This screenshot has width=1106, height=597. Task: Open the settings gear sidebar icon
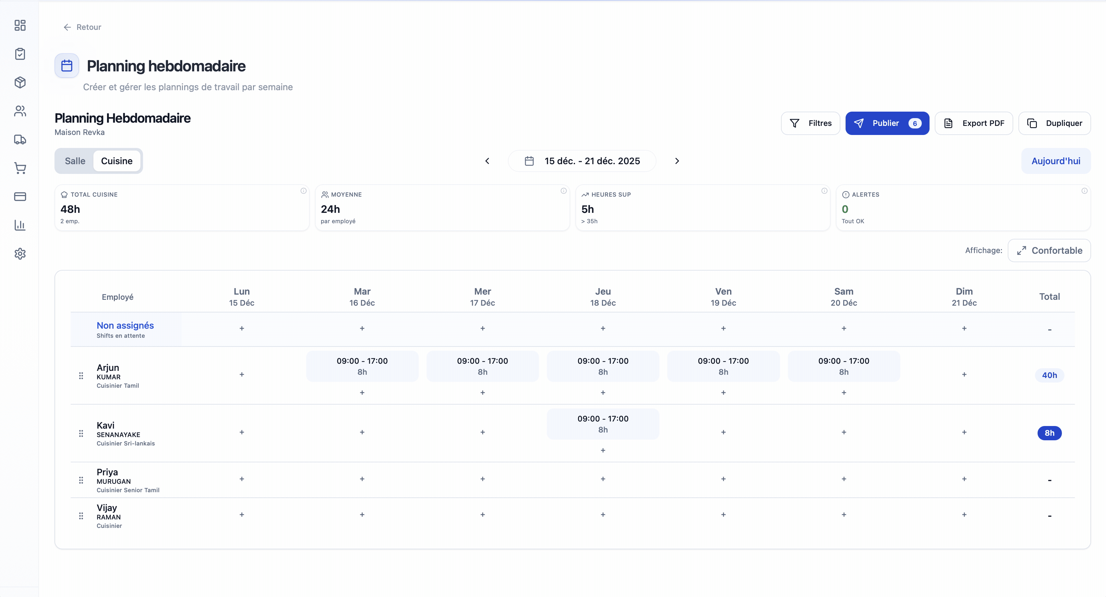click(20, 254)
